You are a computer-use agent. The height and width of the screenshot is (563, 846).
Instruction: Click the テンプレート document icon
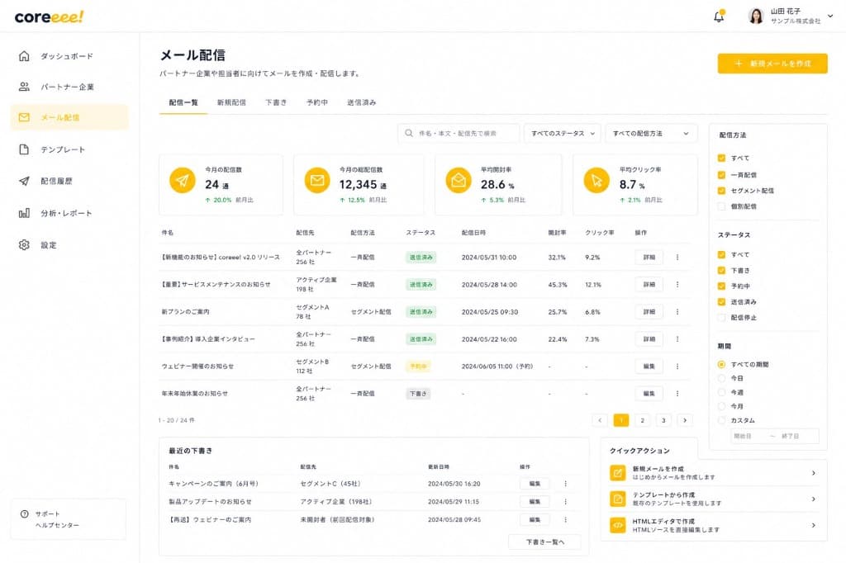[24, 149]
